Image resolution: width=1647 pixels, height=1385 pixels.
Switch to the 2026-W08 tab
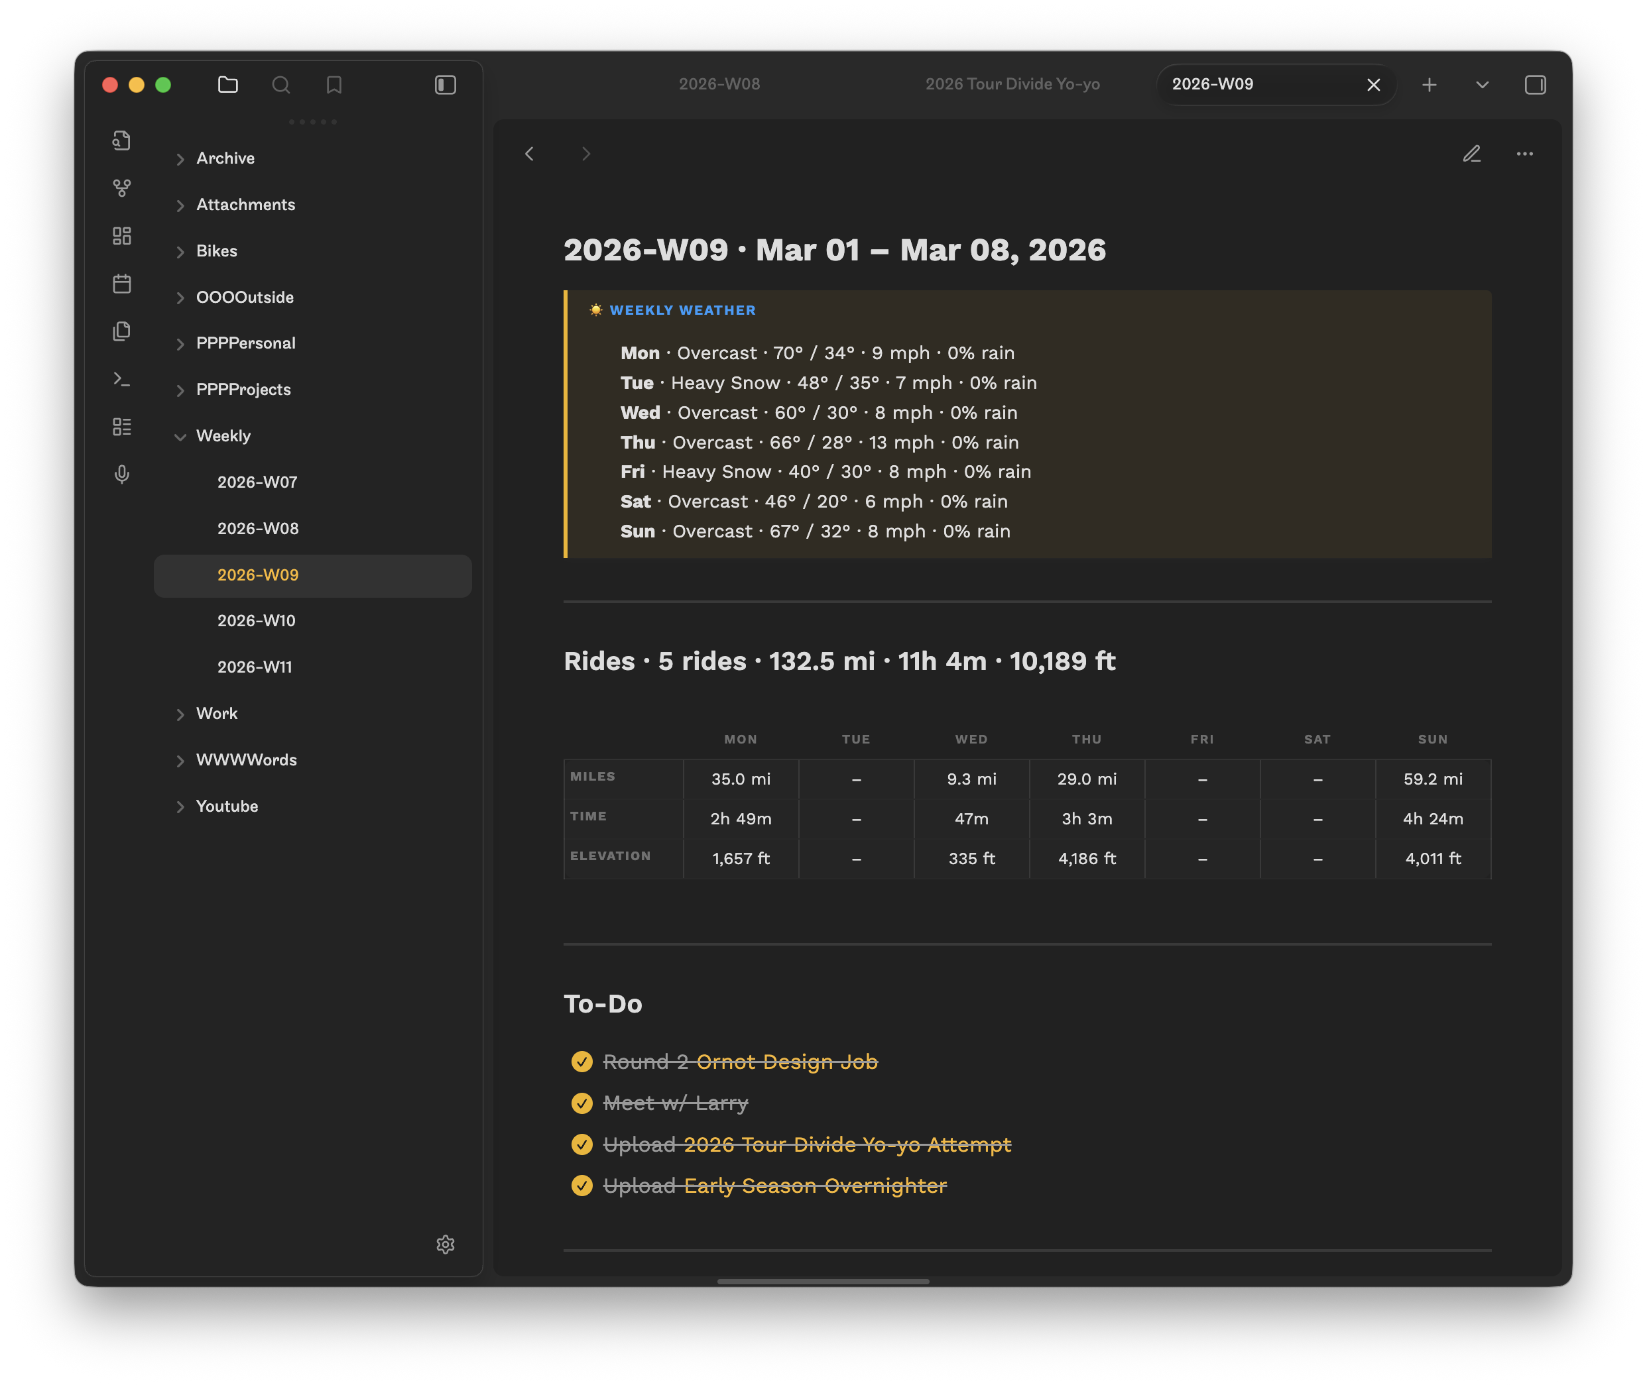click(x=719, y=84)
